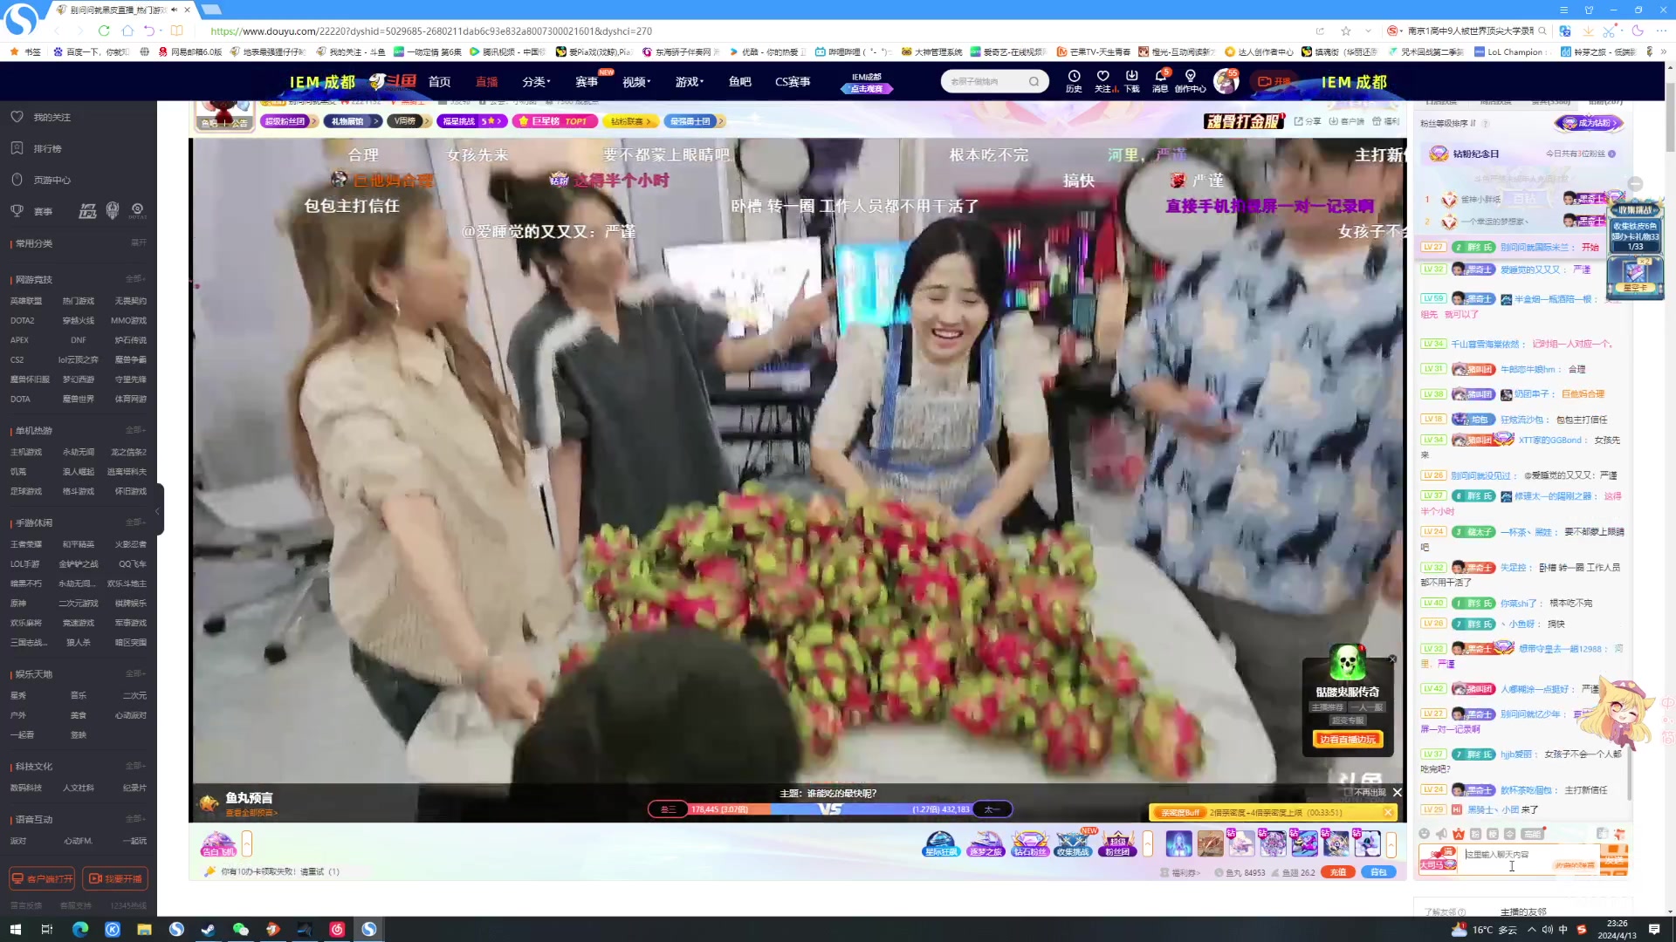Open the 星际狂飙 activity icon
The height and width of the screenshot is (942, 1676).
pos(941,844)
